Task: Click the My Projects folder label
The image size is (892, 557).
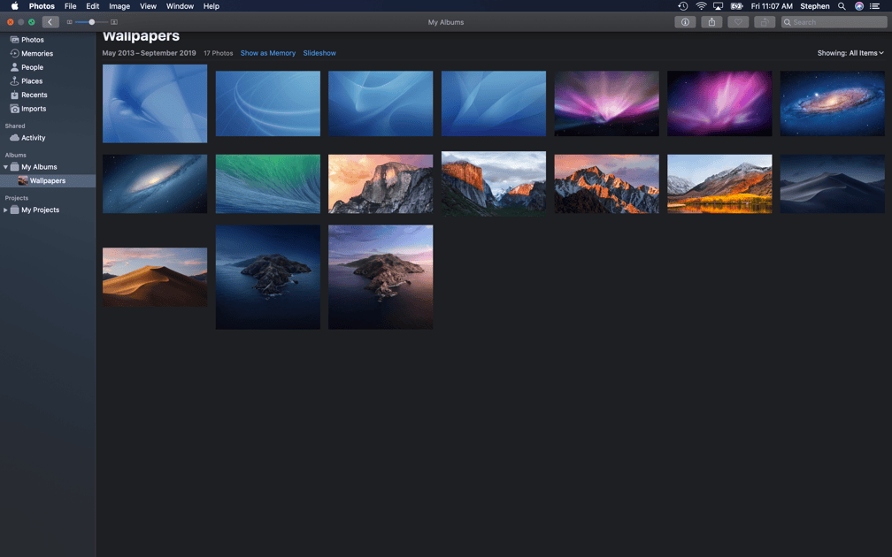Action: pyautogui.click(x=41, y=210)
